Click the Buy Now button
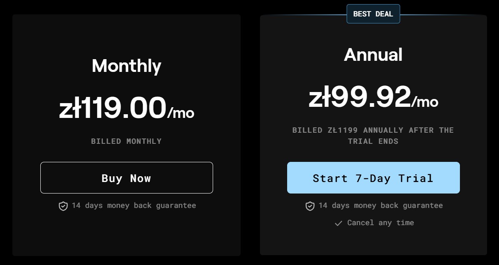This screenshot has height=265, width=499. (x=126, y=178)
